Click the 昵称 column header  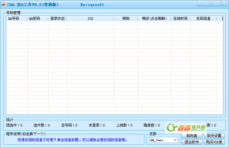click(126, 19)
